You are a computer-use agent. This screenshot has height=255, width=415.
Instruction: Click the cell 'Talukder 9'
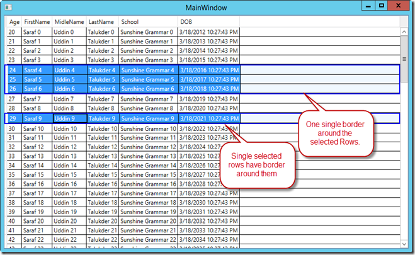(103, 118)
